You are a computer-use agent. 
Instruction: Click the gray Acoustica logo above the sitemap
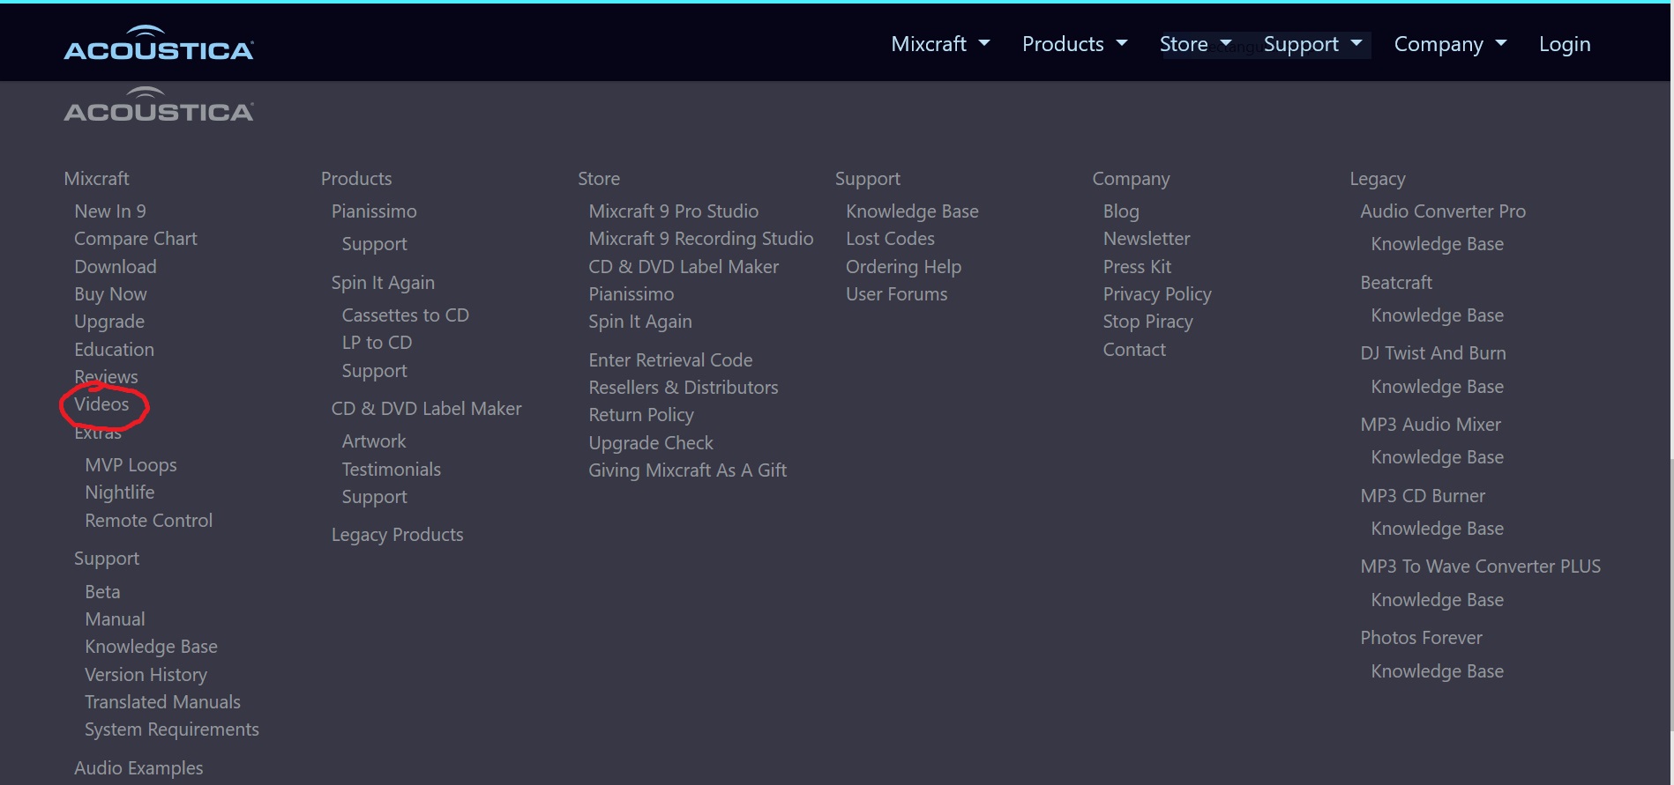(x=159, y=104)
